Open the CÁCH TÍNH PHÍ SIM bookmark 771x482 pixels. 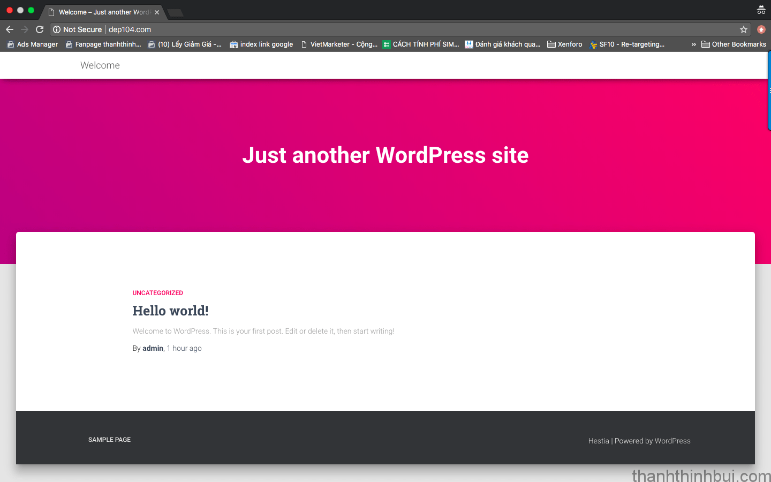421,44
